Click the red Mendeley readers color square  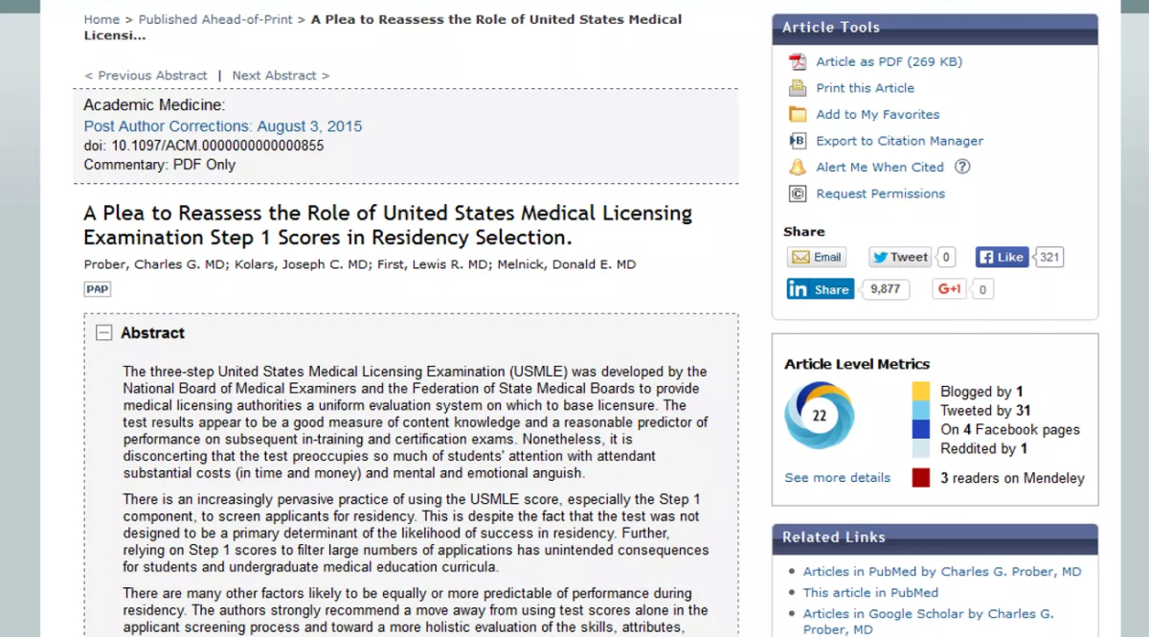point(921,478)
